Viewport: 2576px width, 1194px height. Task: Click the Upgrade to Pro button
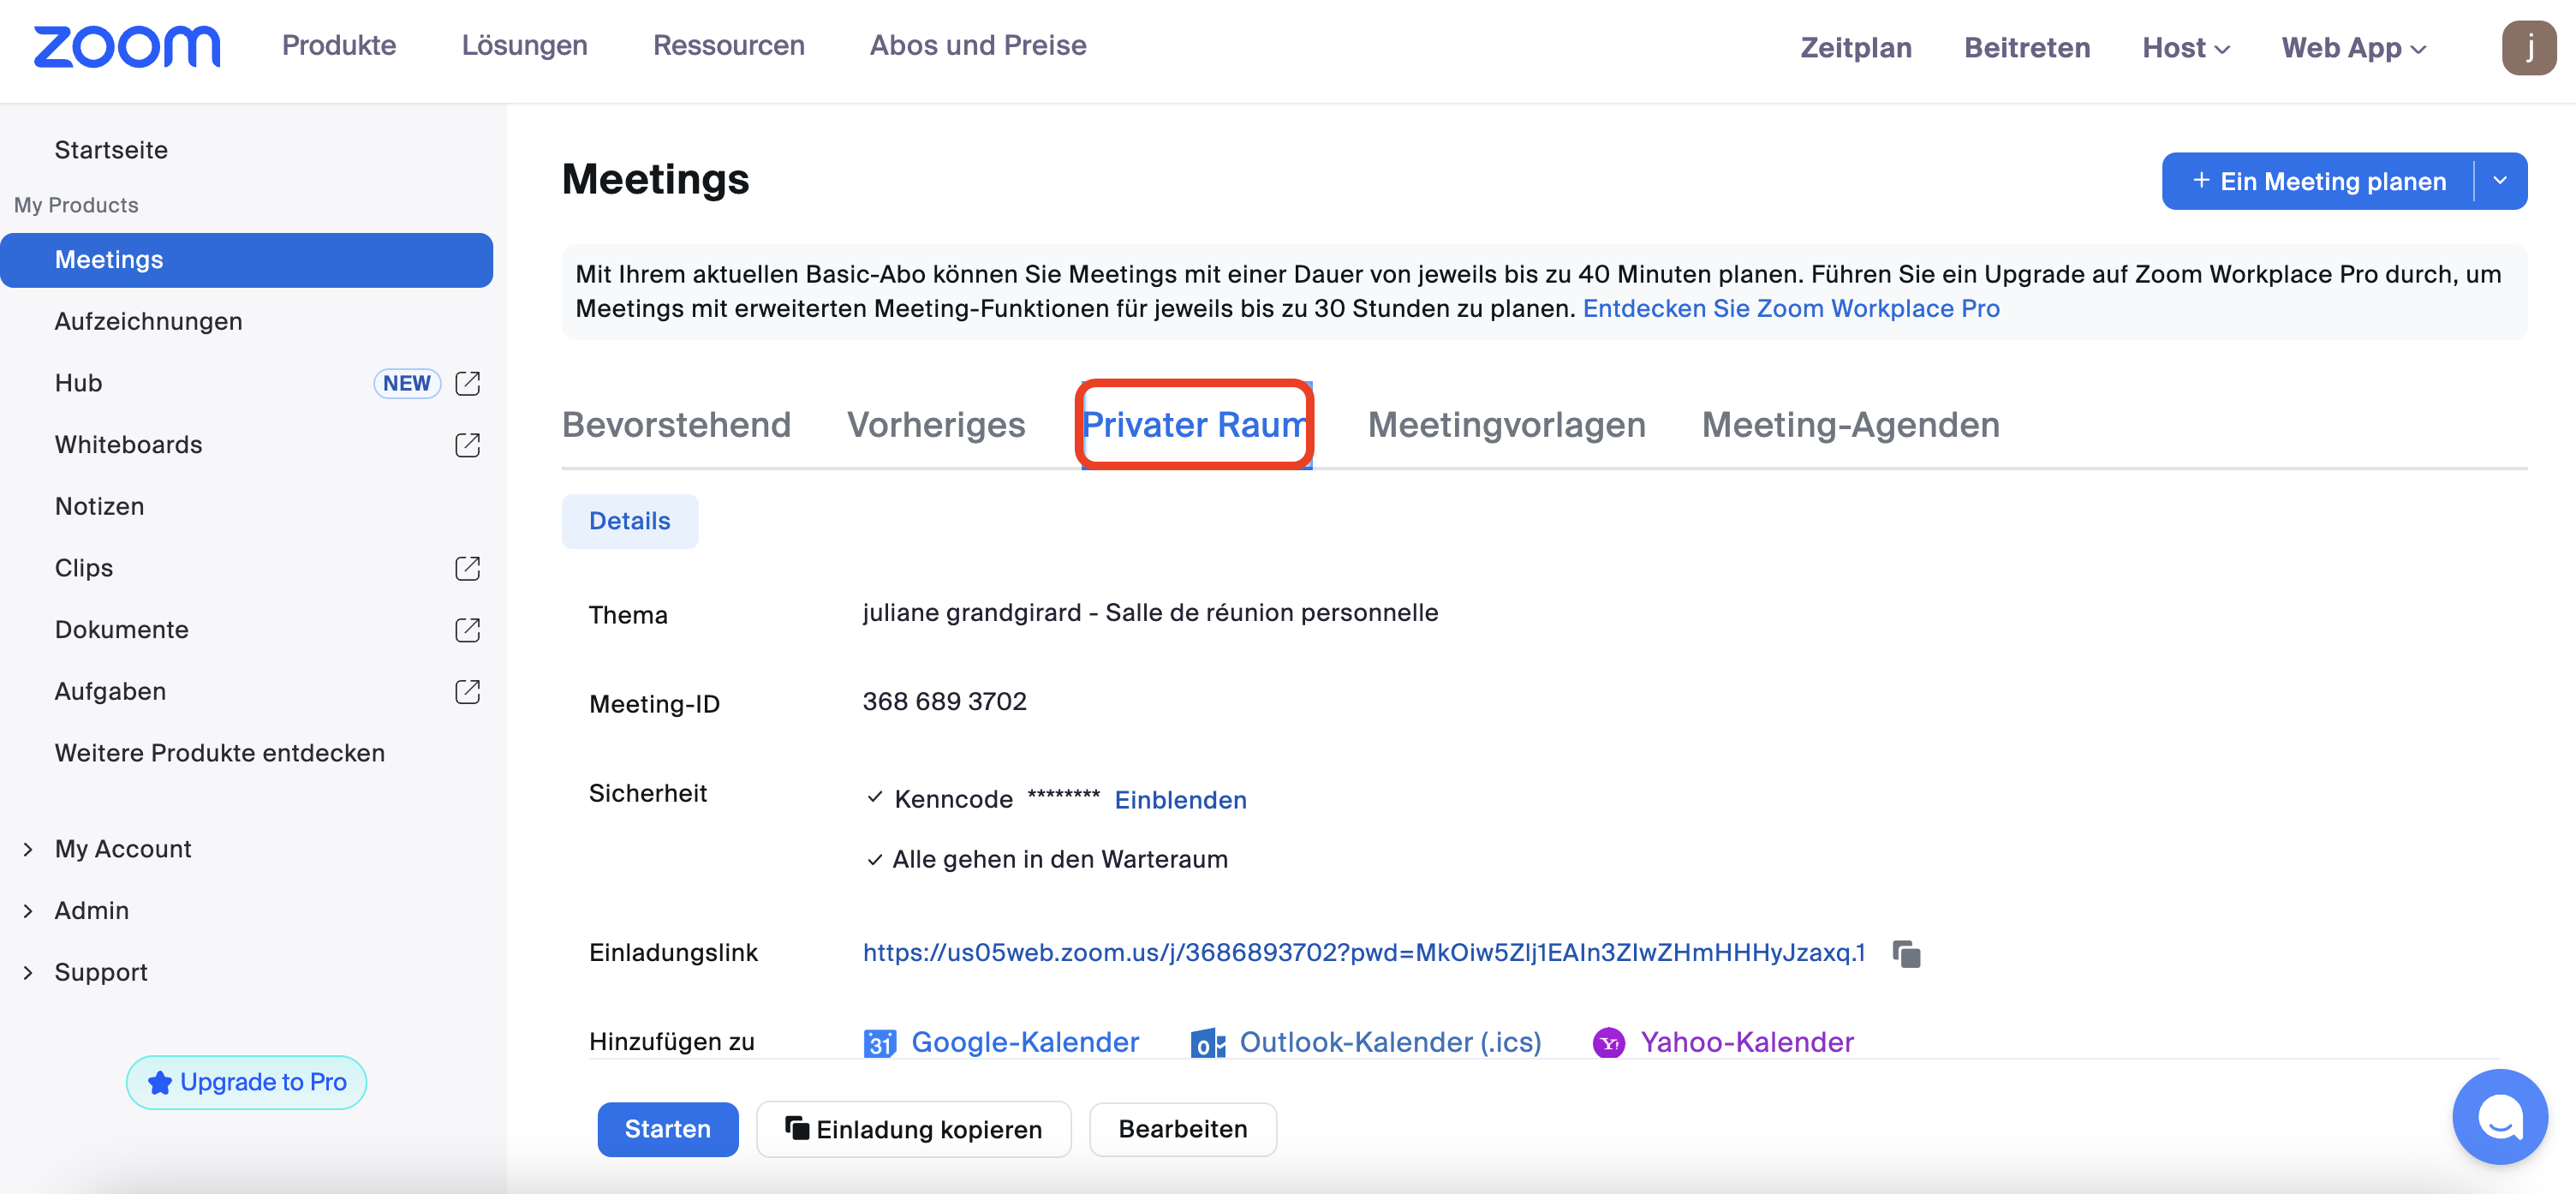click(246, 1082)
